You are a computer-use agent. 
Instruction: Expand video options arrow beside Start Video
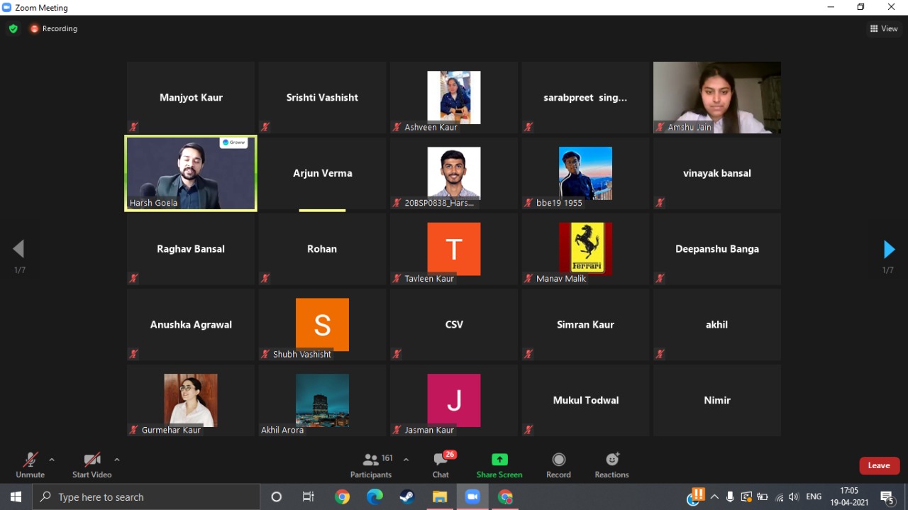pyautogui.click(x=117, y=460)
